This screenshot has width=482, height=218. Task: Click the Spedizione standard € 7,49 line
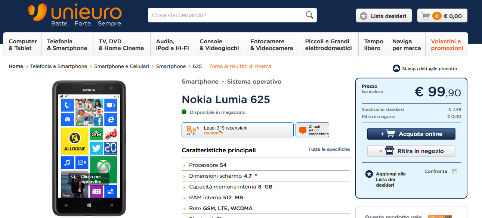click(x=411, y=109)
